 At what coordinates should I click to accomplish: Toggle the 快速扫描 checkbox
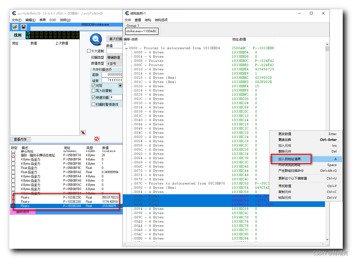(93, 97)
